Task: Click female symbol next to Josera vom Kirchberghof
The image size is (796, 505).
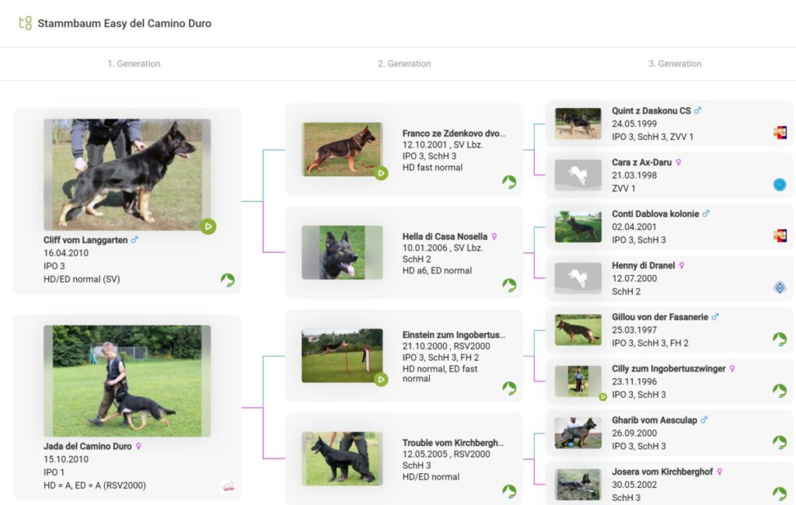Action: coord(720,472)
